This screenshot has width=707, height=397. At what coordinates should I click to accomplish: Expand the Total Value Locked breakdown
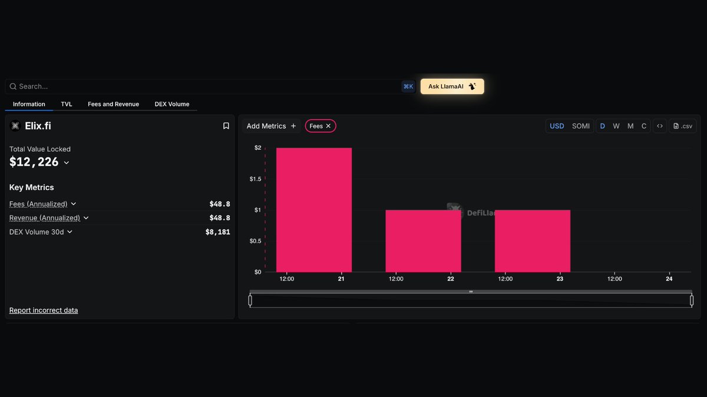coord(67,163)
